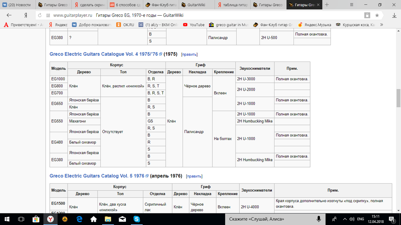Open downloads via the download arrow icon
The image size is (401, 225).
click(x=394, y=15)
